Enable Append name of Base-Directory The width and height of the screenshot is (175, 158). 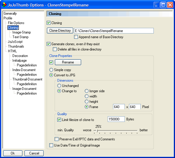point(76,37)
